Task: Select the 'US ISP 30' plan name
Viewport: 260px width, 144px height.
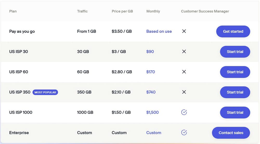Action: point(18,51)
